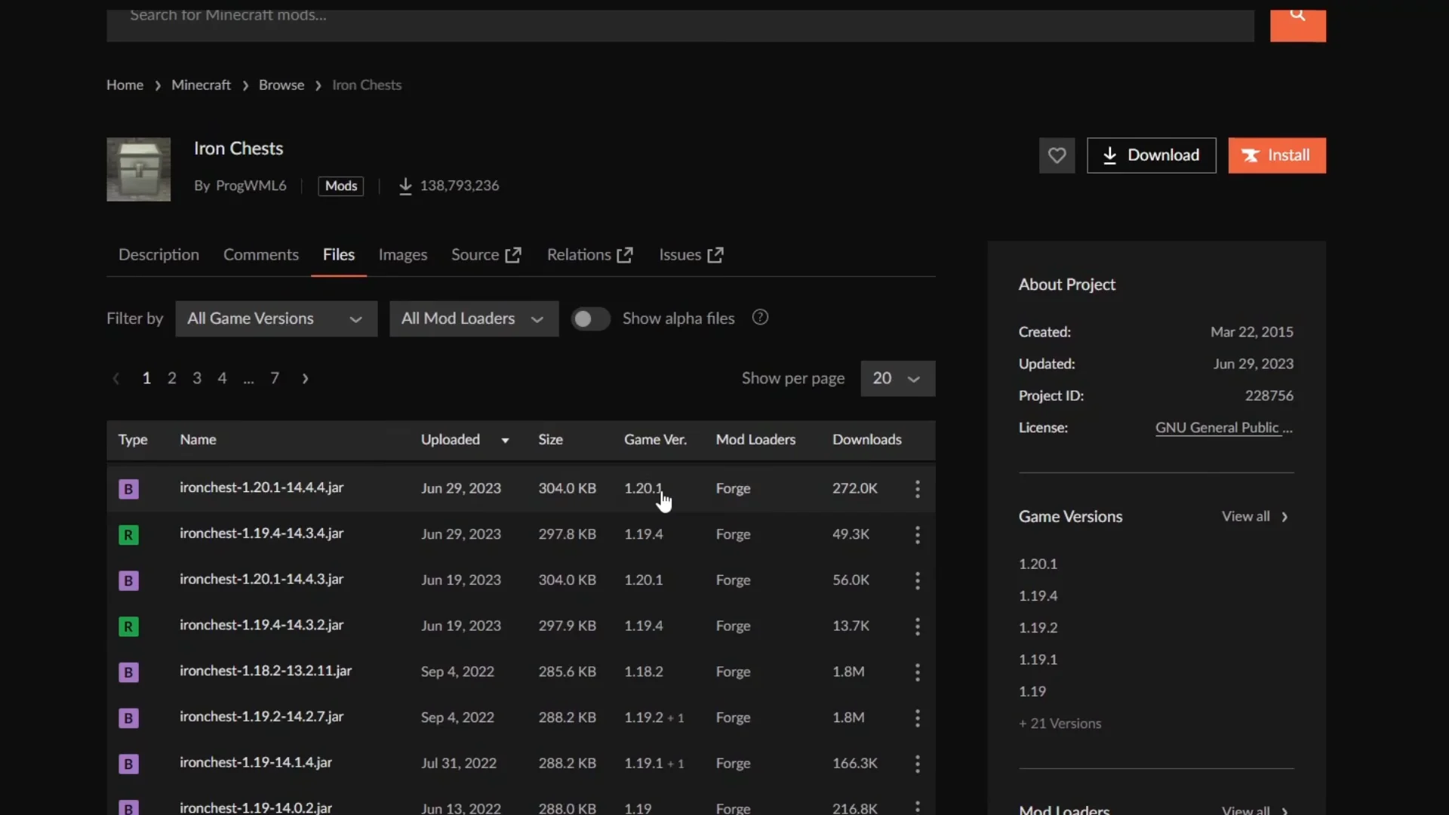The image size is (1449, 815).
Task: Favorite Iron Chests with the heart icon
Action: pos(1057,155)
